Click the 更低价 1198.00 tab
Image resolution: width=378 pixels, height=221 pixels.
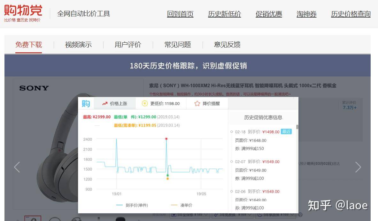tap(161, 103)
